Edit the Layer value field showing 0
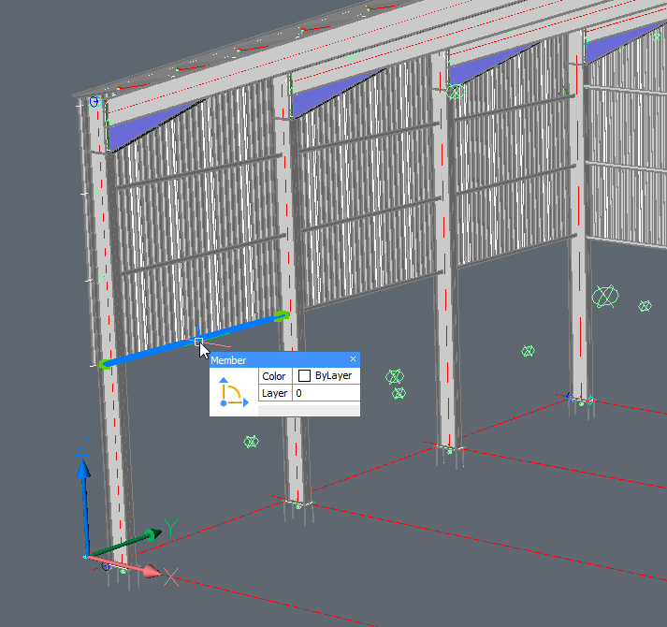 click(x=325, y=394)
